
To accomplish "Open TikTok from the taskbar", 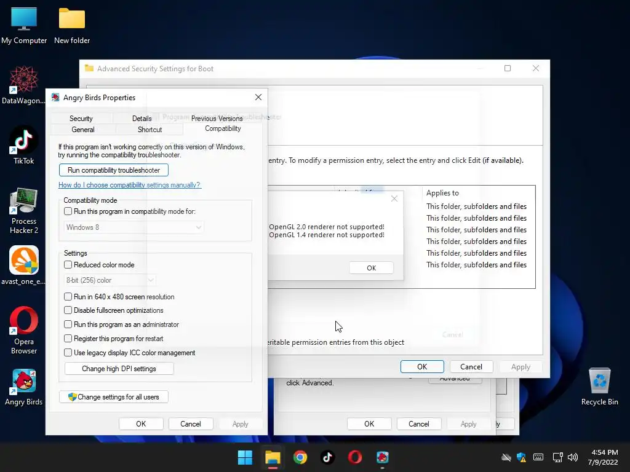I will click(x=327, y=457).
